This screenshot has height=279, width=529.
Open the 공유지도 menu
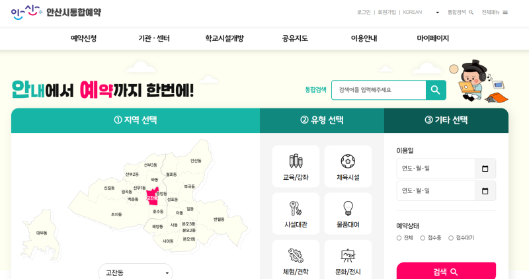coord(295,38)
